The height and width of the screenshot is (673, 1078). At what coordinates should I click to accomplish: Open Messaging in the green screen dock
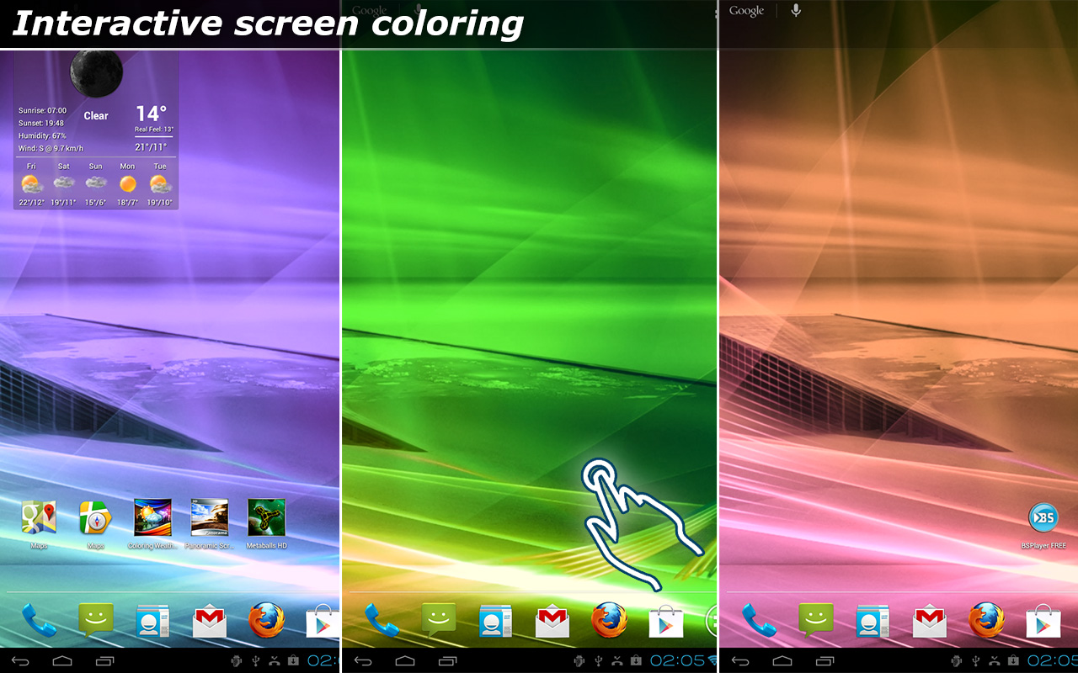pos(438,621)
